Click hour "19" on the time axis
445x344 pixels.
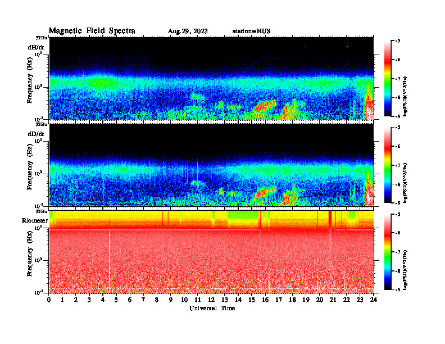click(x=306, y=300)
